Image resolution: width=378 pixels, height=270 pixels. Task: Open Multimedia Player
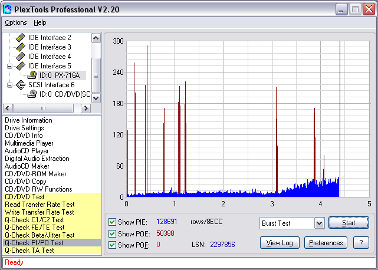click(29, 143)
